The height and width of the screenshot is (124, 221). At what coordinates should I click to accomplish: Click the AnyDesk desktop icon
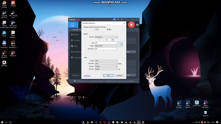[13, 4]
